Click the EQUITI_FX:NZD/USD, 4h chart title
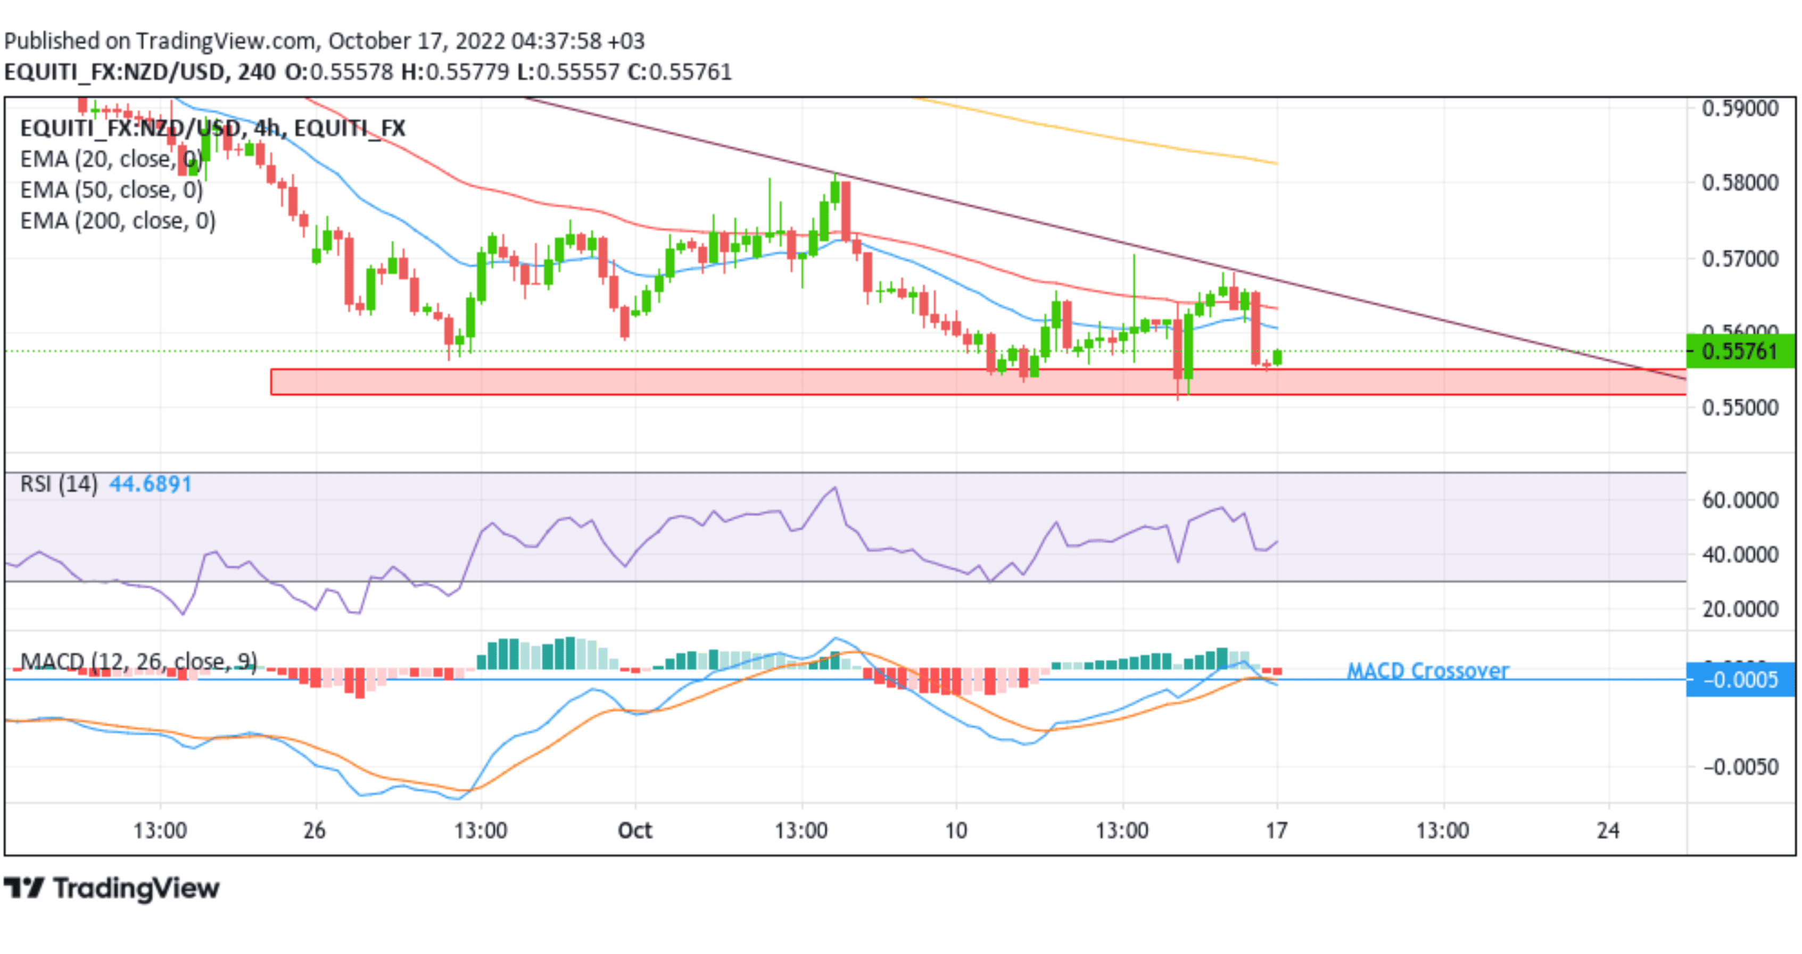The image size is (1802, 954). 213,129
